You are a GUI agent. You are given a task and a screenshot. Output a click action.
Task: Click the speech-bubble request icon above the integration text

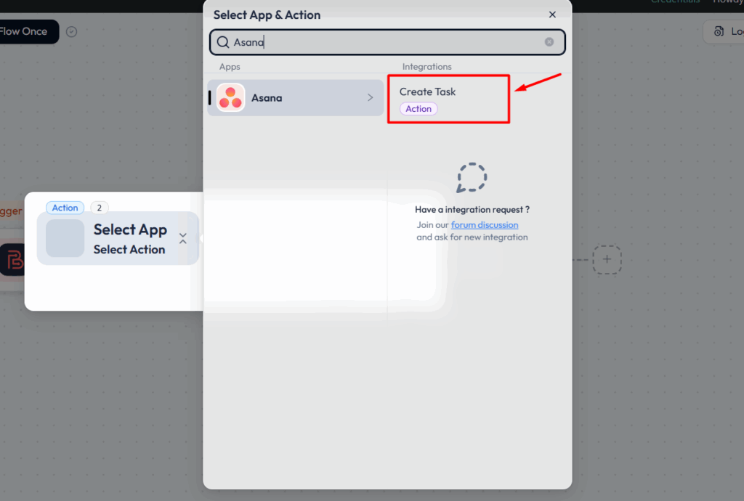pos(472,177)
